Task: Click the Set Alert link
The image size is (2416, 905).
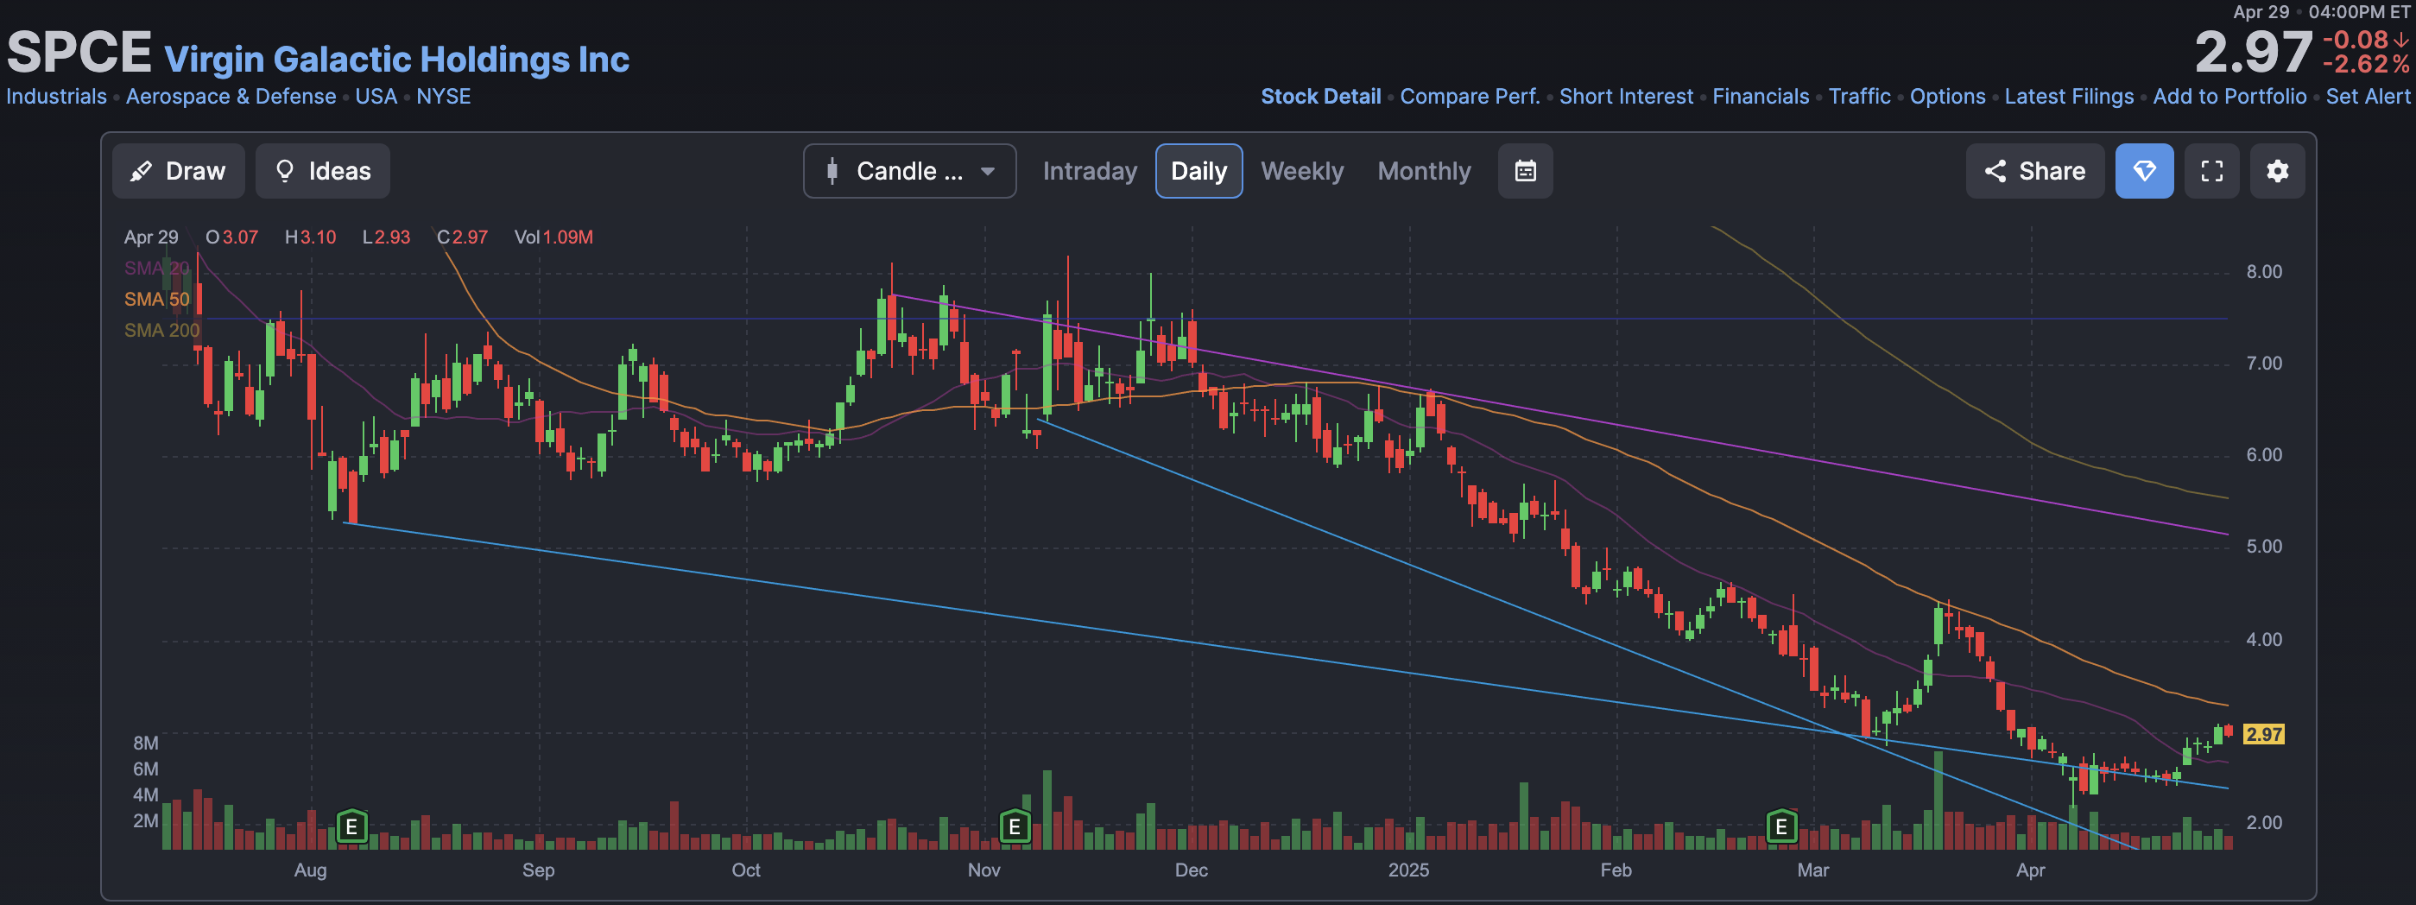Action: coord(2368,97)
